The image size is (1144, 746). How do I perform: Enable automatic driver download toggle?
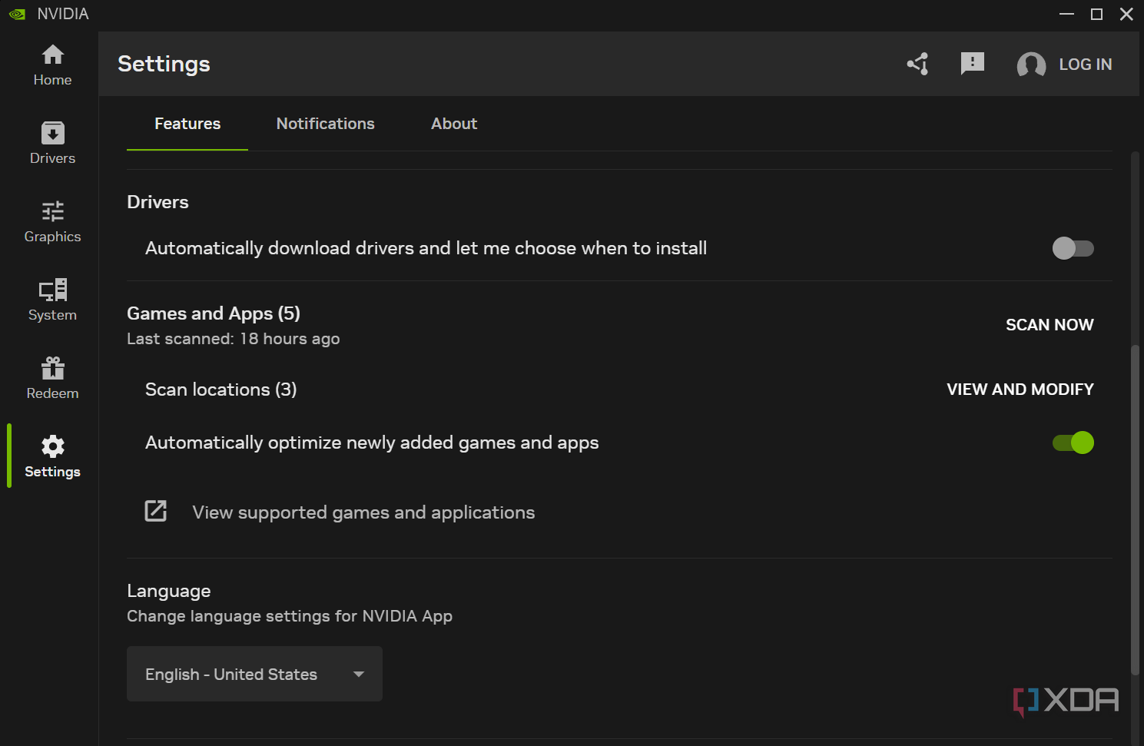tap(1073, 248)
